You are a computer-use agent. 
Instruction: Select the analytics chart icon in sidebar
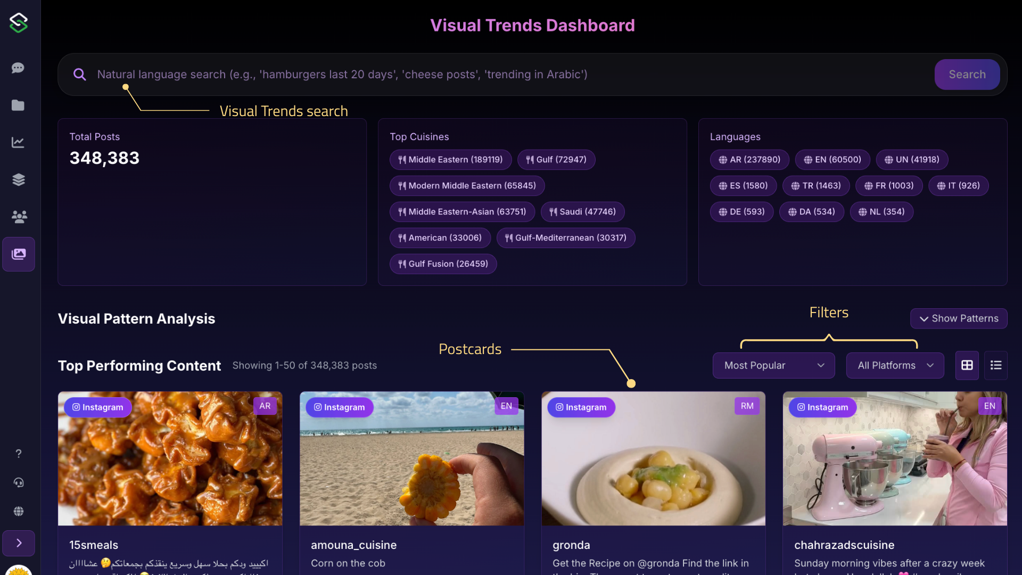18,142
